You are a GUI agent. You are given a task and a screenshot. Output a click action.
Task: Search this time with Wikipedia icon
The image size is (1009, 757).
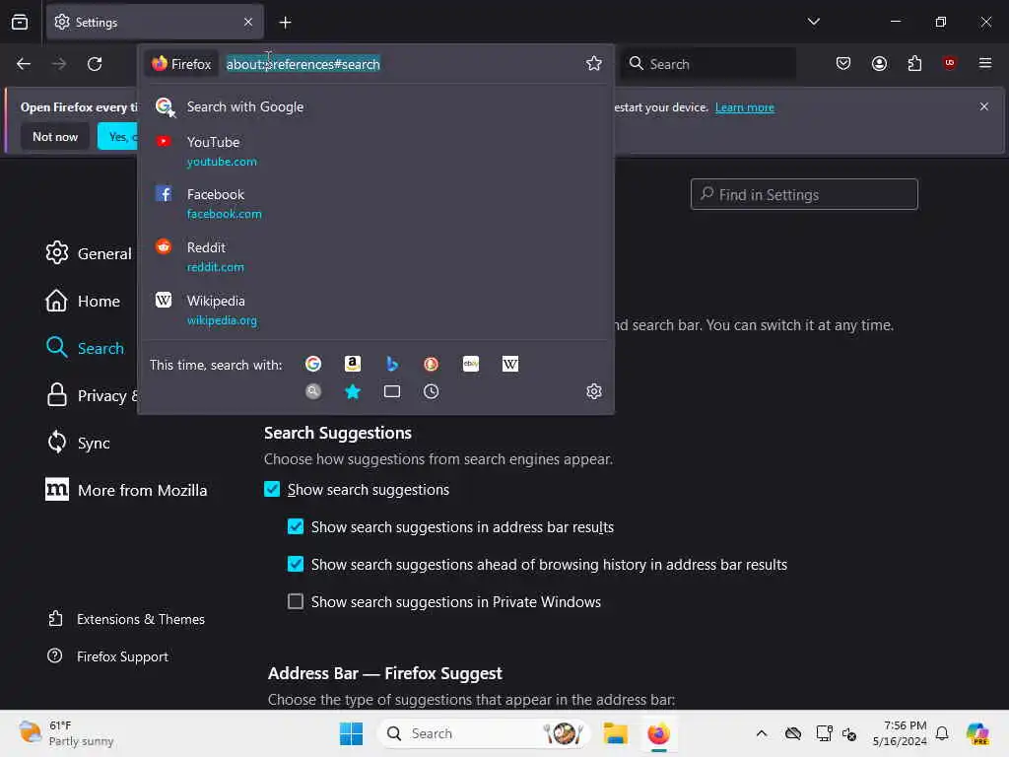click(510, 365)
